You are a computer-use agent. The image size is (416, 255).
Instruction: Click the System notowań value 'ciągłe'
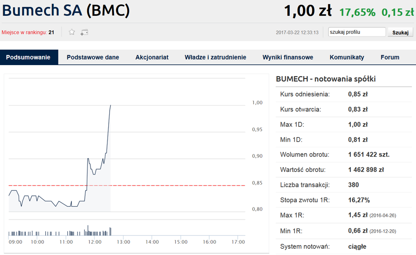(357, 247)
